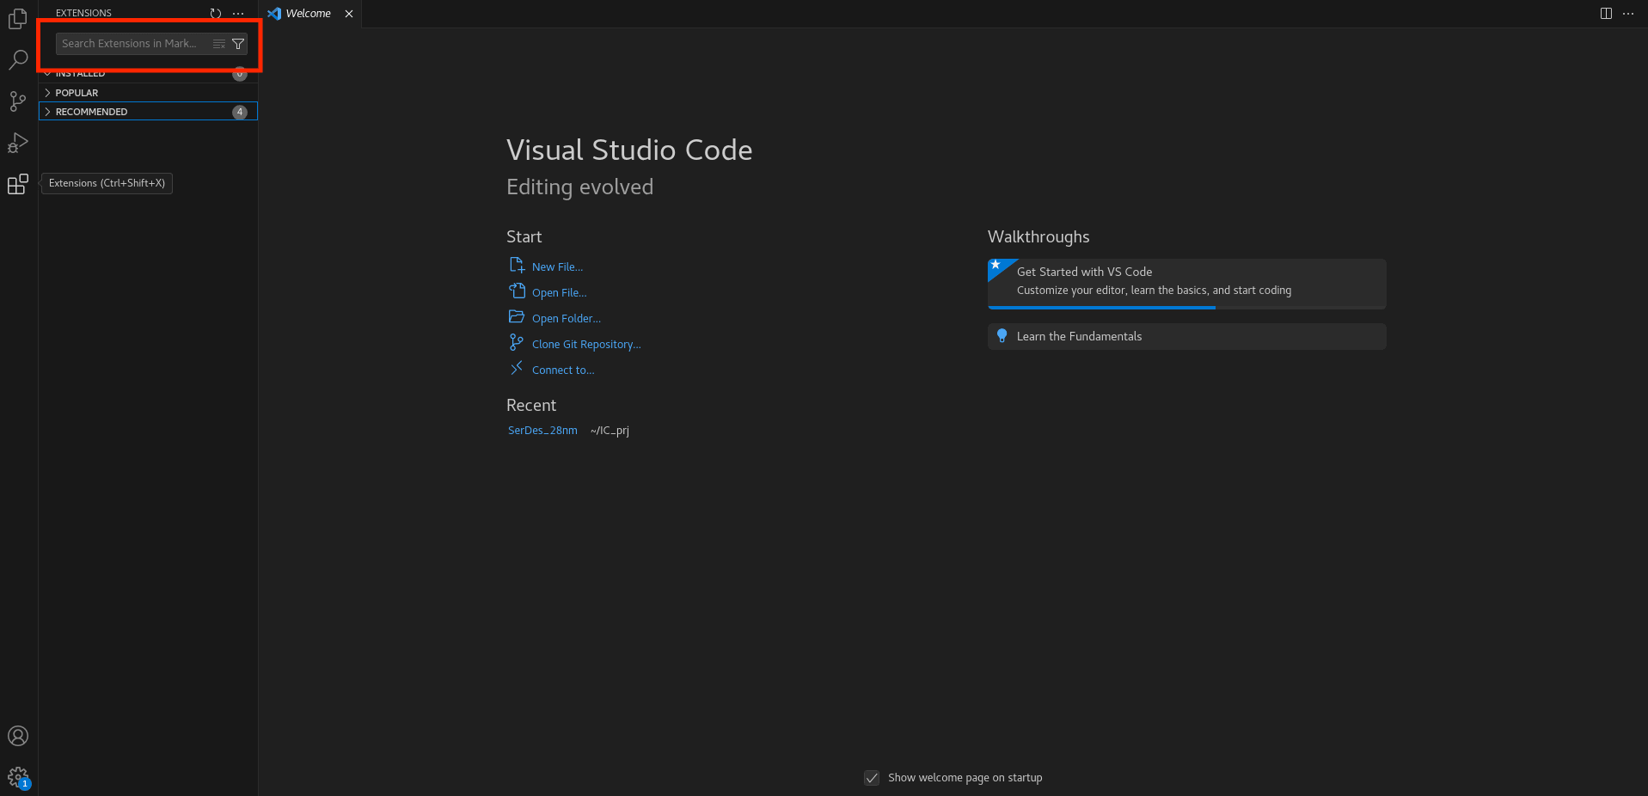Click the RECOMMENDED count badge
The image size is (1648, 796).
(240, 112)
